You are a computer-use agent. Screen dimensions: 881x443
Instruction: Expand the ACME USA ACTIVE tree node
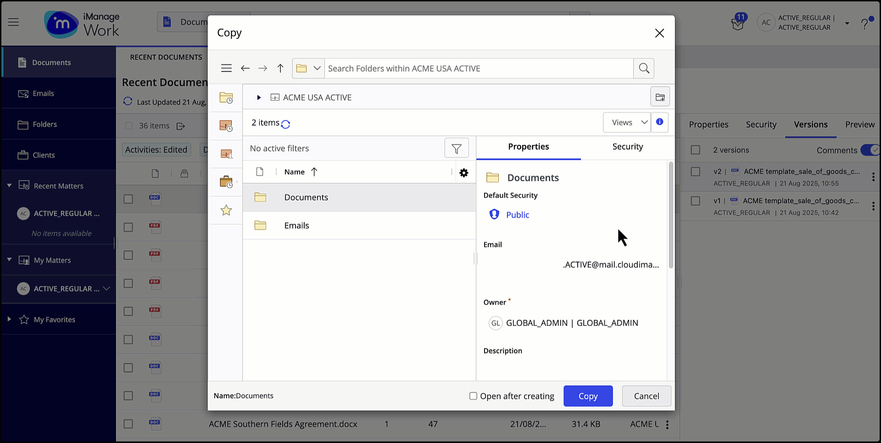[258, 97]
